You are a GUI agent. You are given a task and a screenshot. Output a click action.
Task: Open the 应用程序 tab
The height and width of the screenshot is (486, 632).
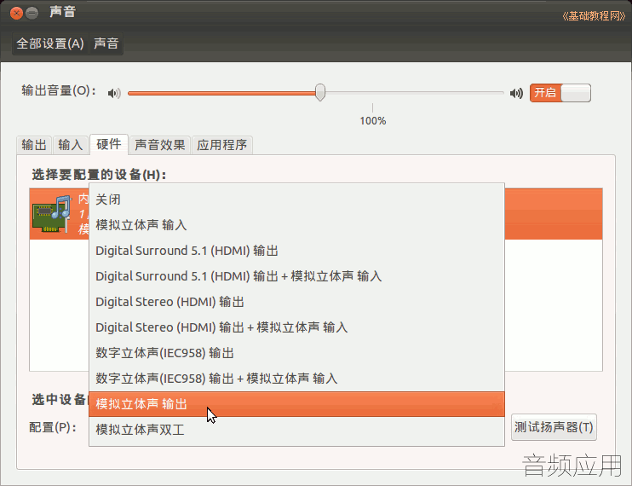point(222,145)
